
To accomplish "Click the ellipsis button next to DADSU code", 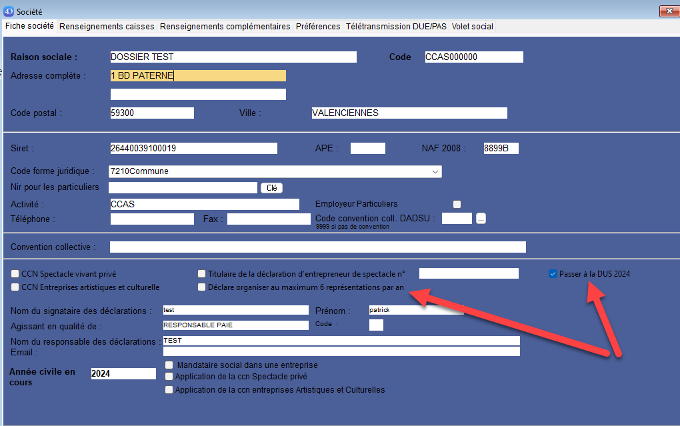I will [x=481, y=218].
